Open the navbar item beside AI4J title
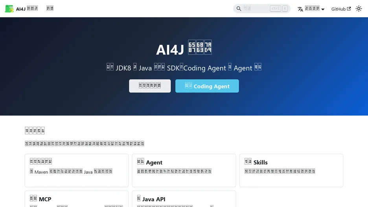 click(x=50, y=8)
